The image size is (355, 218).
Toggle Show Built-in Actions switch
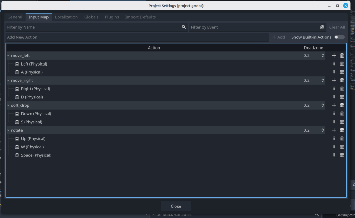pos(339,37)
